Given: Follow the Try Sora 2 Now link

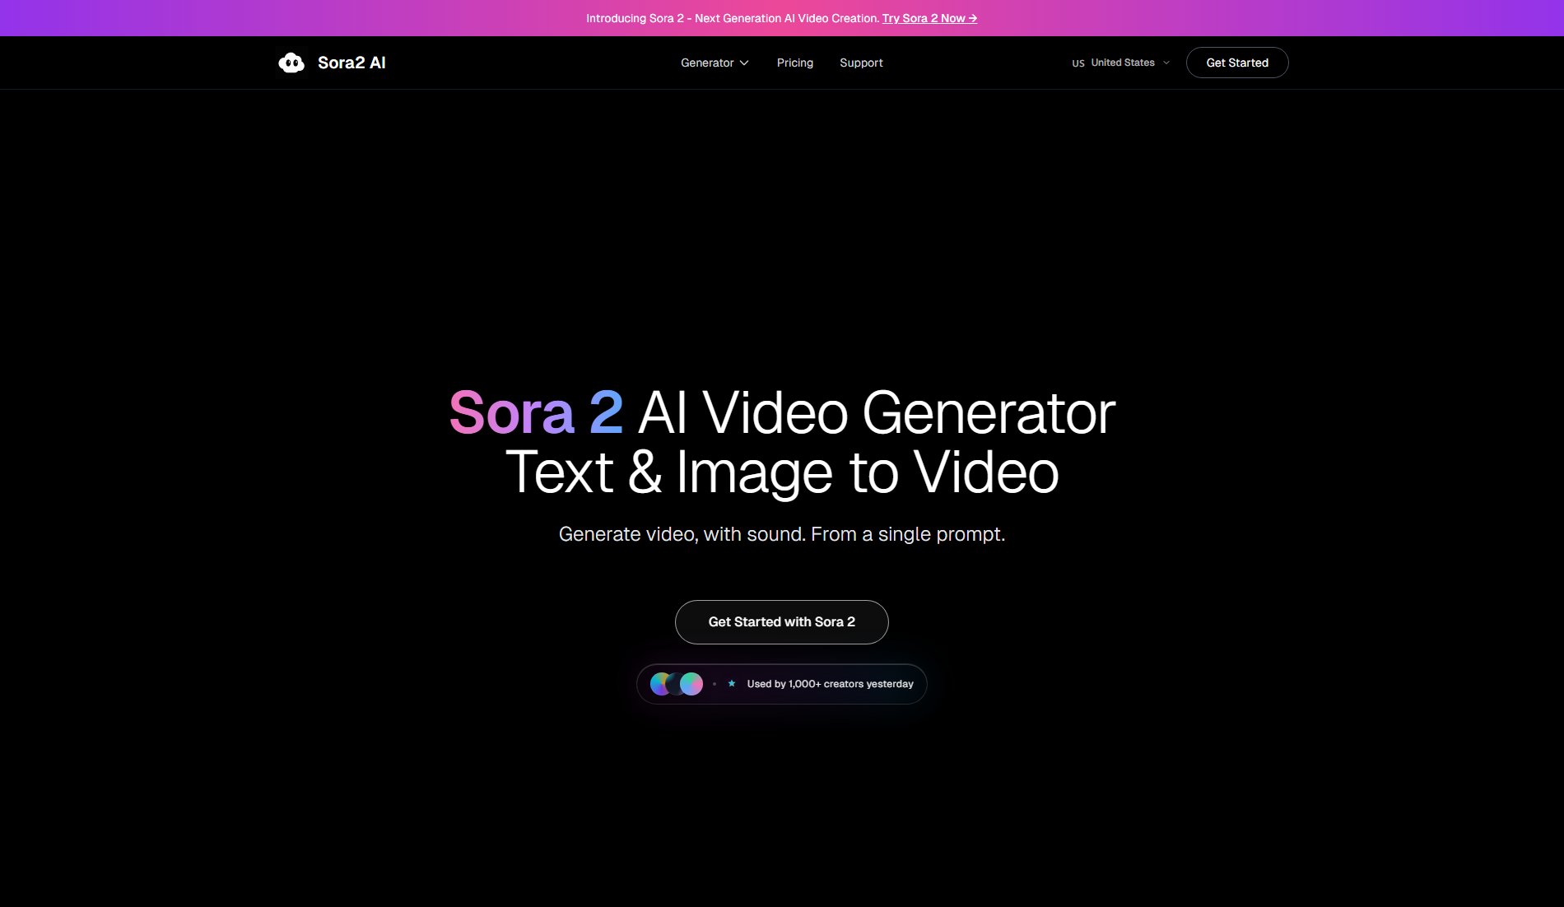Looking at the screenshot, I should click(929, 18).
